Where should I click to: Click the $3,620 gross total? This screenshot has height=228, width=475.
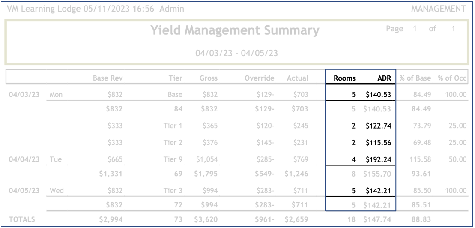pyautogui.click(x=207, y=221)
